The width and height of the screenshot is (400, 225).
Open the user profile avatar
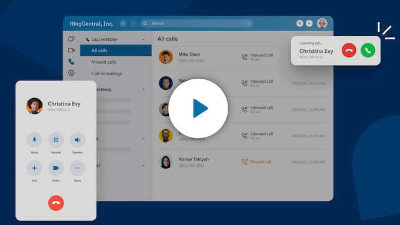point(322,23)
